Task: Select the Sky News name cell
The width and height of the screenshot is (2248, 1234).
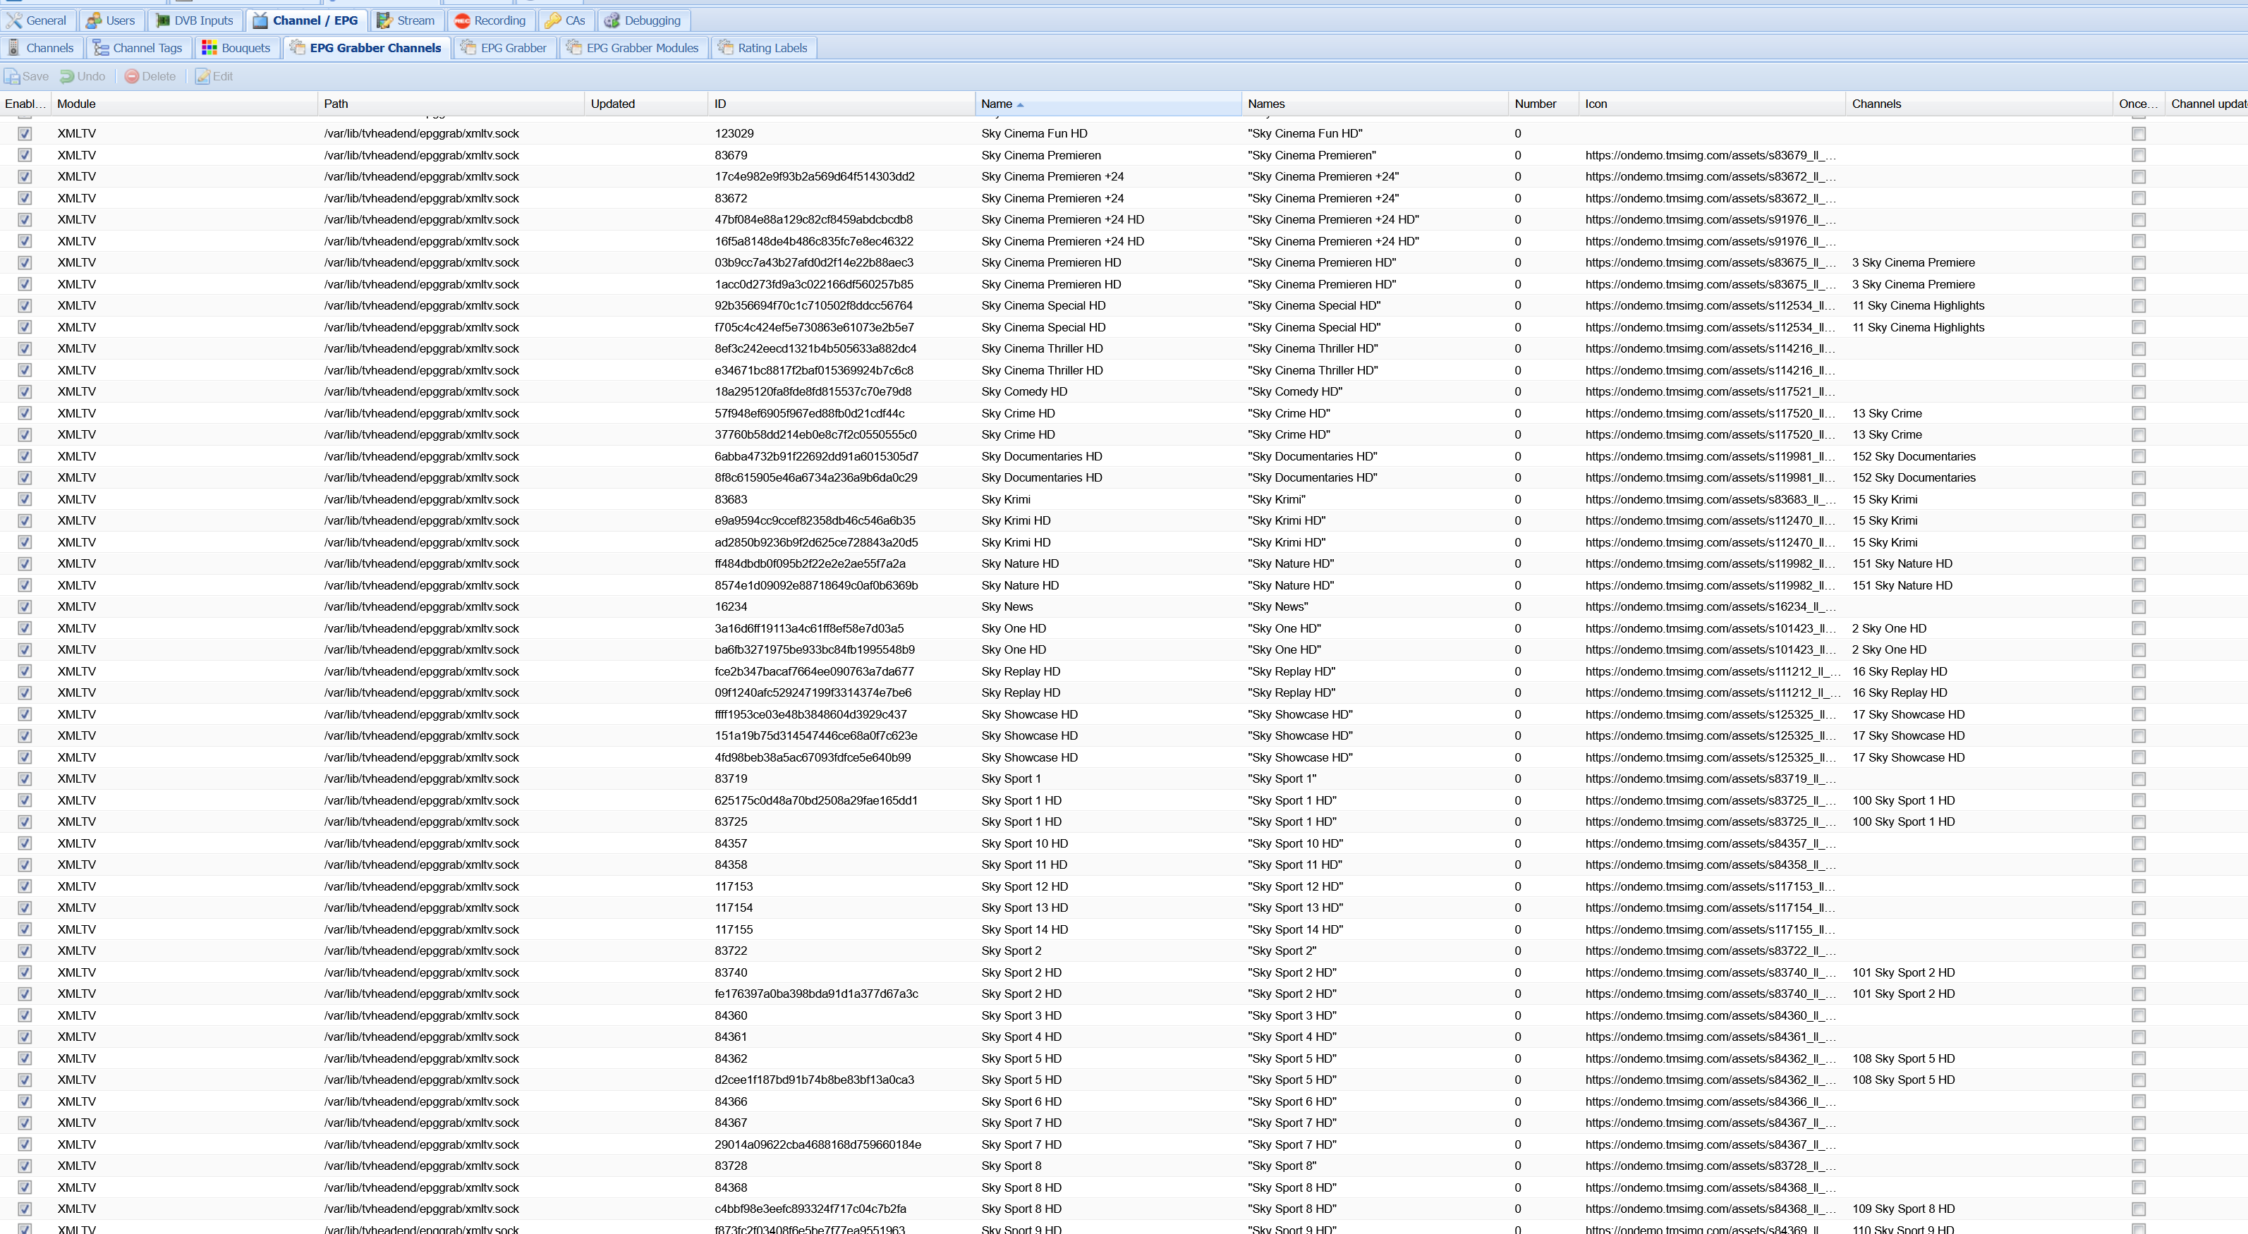Action: coord(1108,606)
